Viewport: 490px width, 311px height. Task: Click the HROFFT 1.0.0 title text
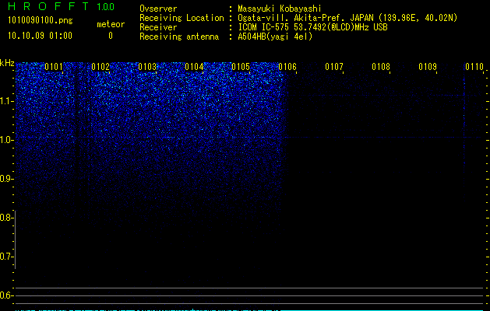click(x=61, y=6)
